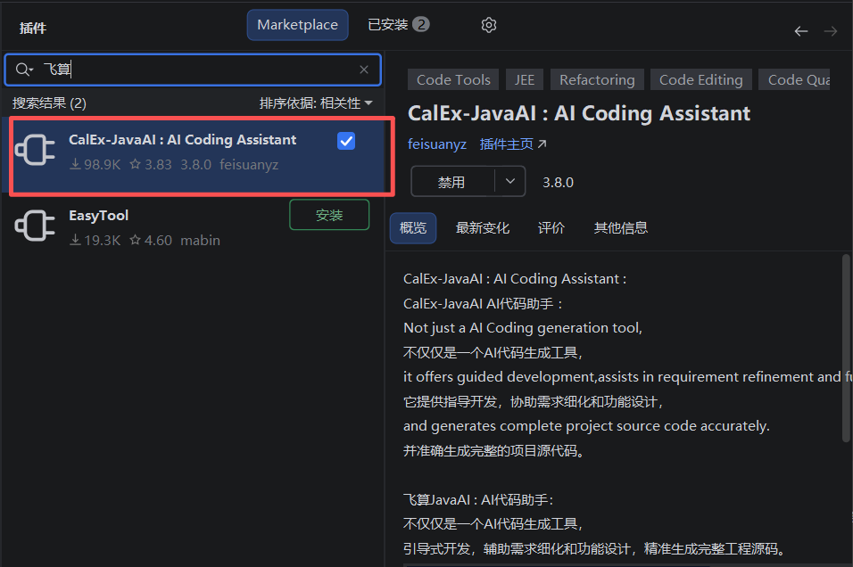
Task: Click the 搜索结果 (2) label
Action: [49, 103]
